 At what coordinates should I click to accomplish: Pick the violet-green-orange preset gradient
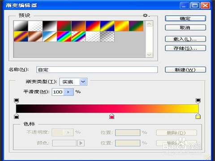(x=136, y=26)
